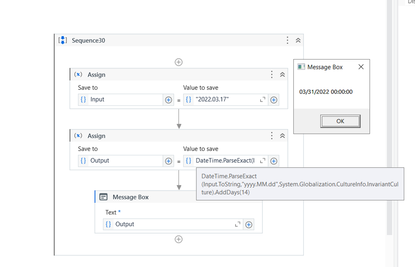Click plus button next to Input variable field
This screenshot has height=267, width=415.
(x=168, y=100)
